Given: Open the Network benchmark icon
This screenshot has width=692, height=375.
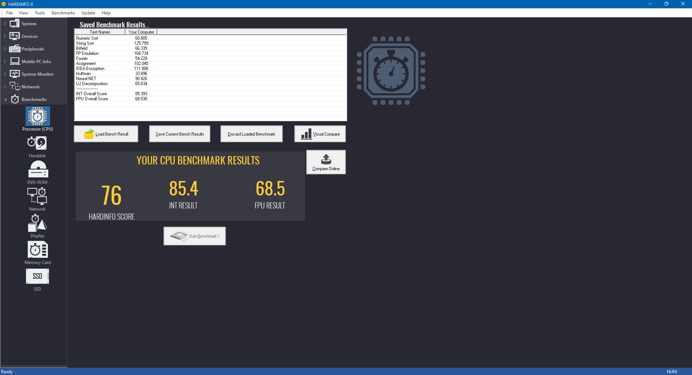Looking at the screenshot, I should pyautogui.click(x=37, y=196).
